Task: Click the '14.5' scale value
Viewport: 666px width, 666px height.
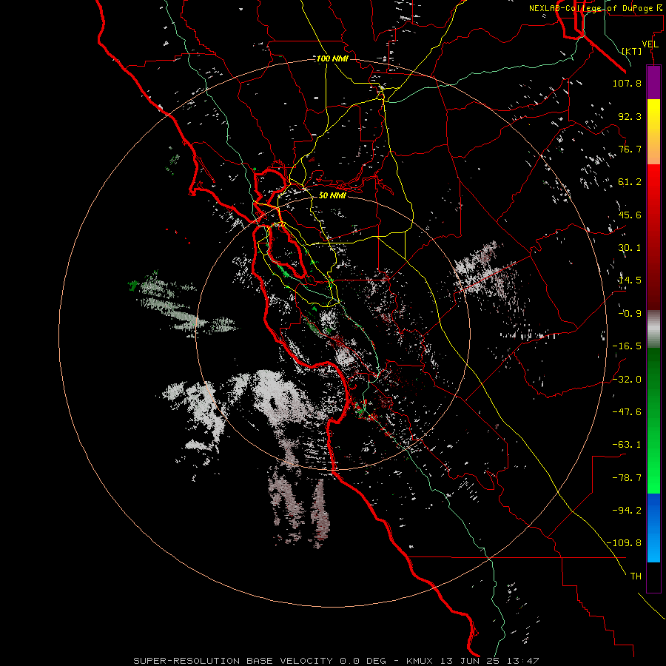Action: coord(630,280)
